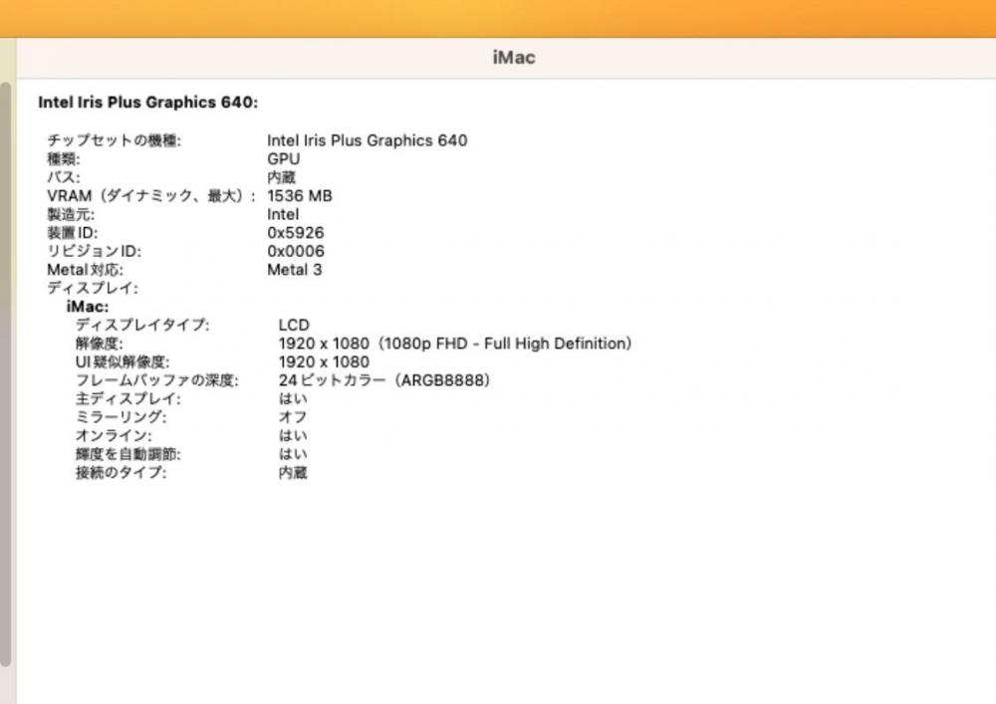
Task: Select chipset value 'Intel Iris Plus Graphics 640'
Action: tap(368, 140)
